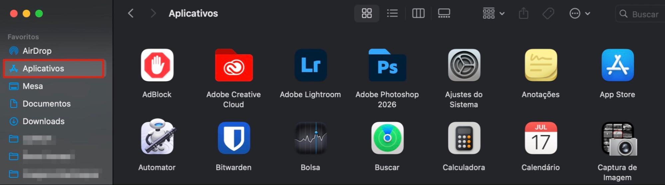Select the Adobe Photoshop 2026 folder icon
The image size is (665, 185).
[387, 65]
